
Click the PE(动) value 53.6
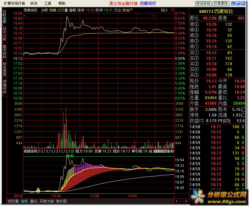241,121
